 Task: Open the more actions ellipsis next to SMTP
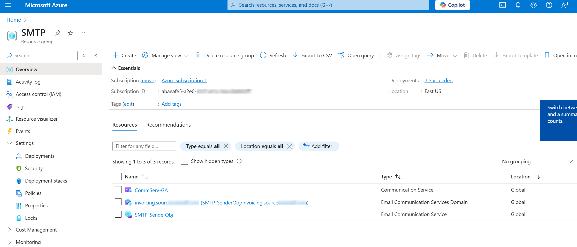point(83,33)
